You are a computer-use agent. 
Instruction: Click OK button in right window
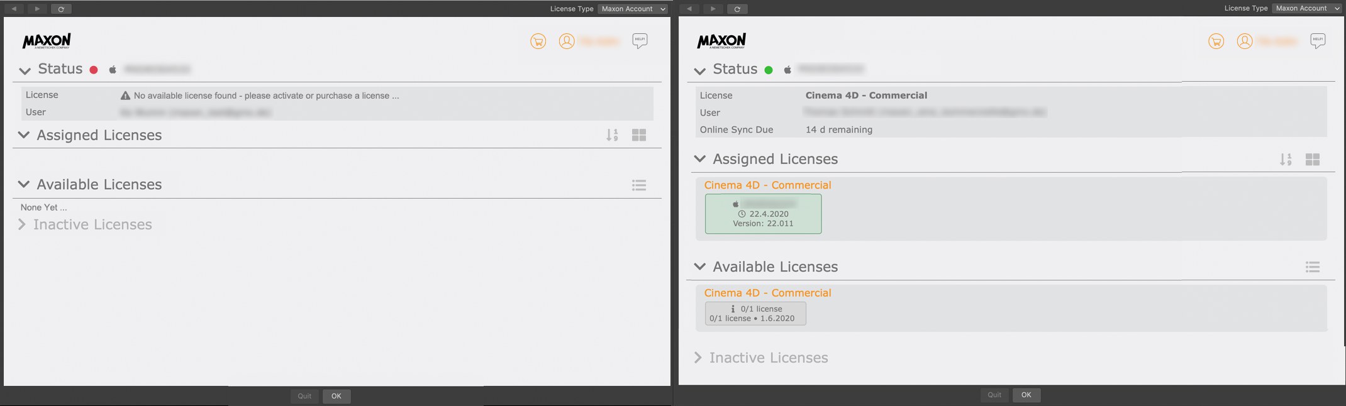pos(1026,395)
